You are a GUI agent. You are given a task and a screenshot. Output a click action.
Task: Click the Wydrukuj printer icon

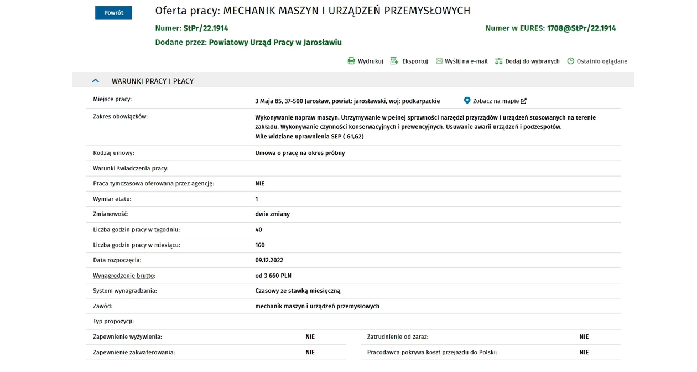[351, 61]
